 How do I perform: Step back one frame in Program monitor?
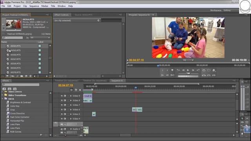coord(183,70)
